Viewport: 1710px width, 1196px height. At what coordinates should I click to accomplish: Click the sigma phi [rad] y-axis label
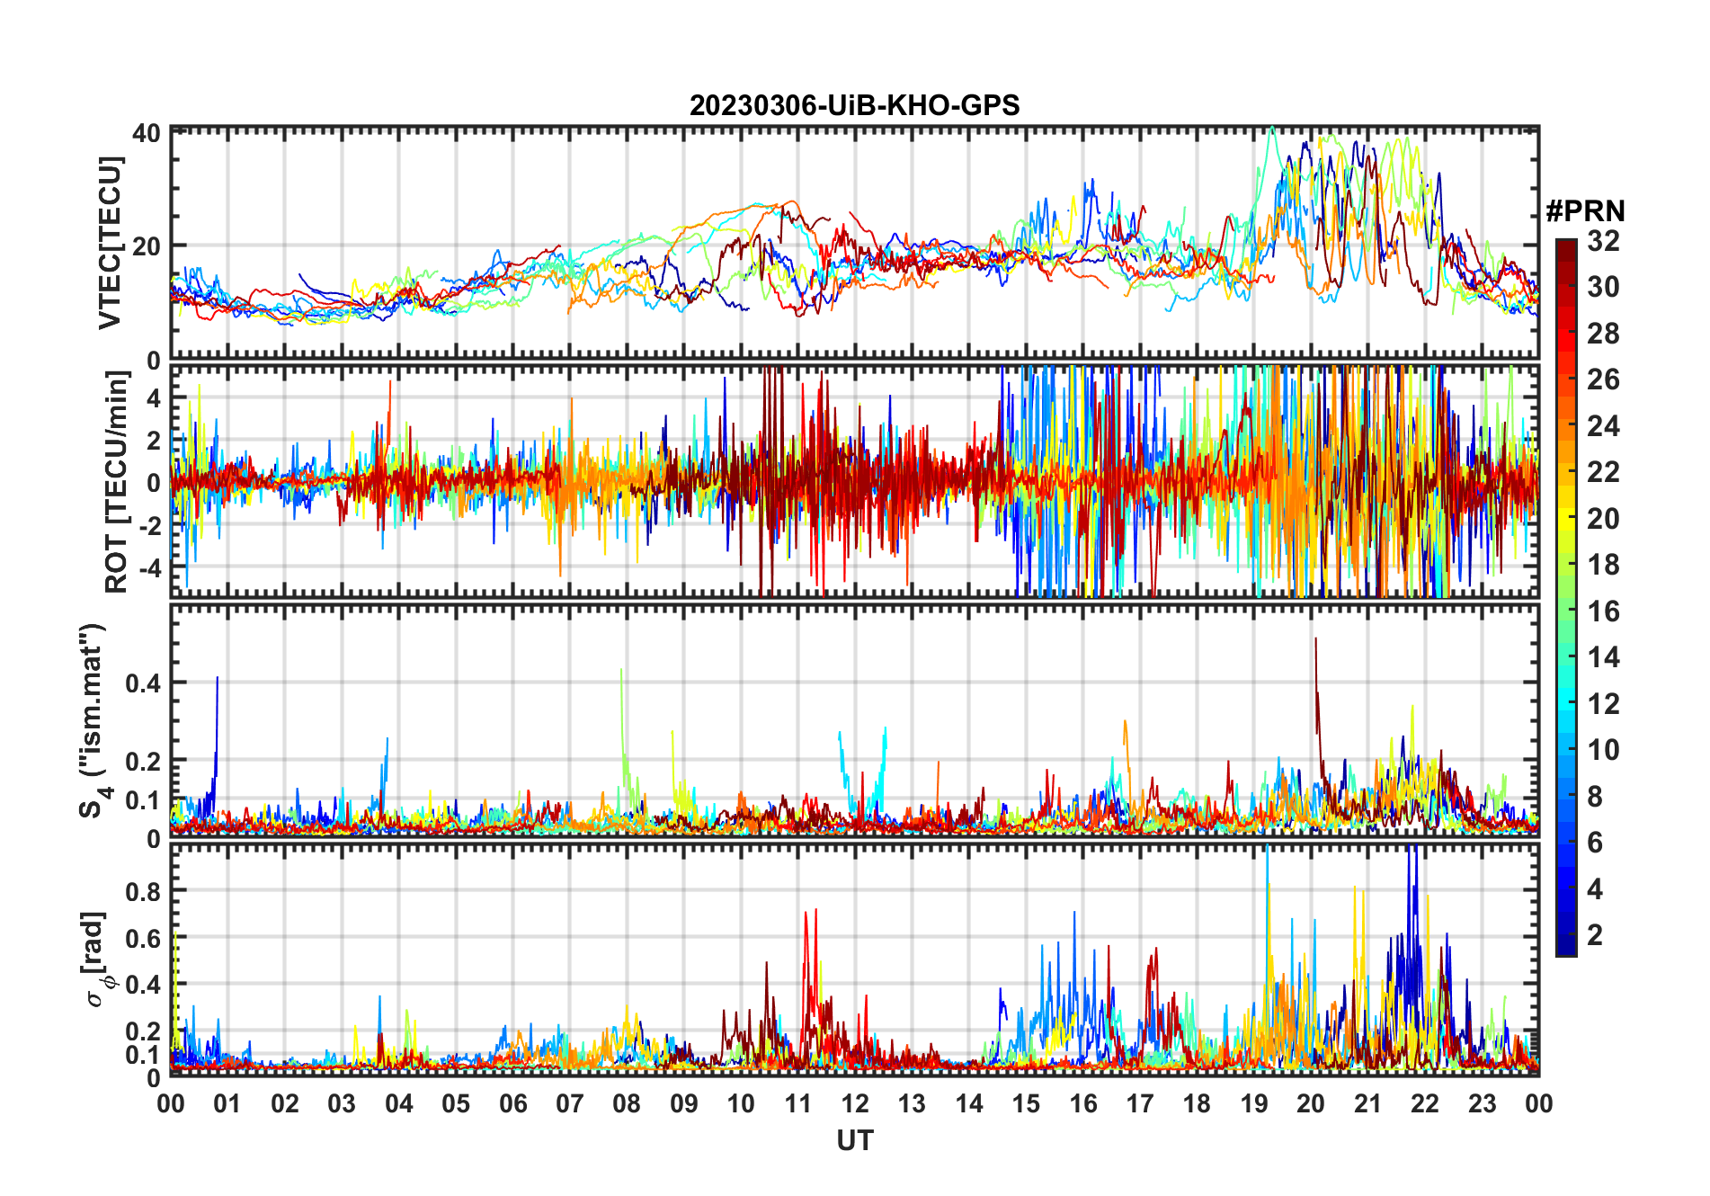(96, 959)
